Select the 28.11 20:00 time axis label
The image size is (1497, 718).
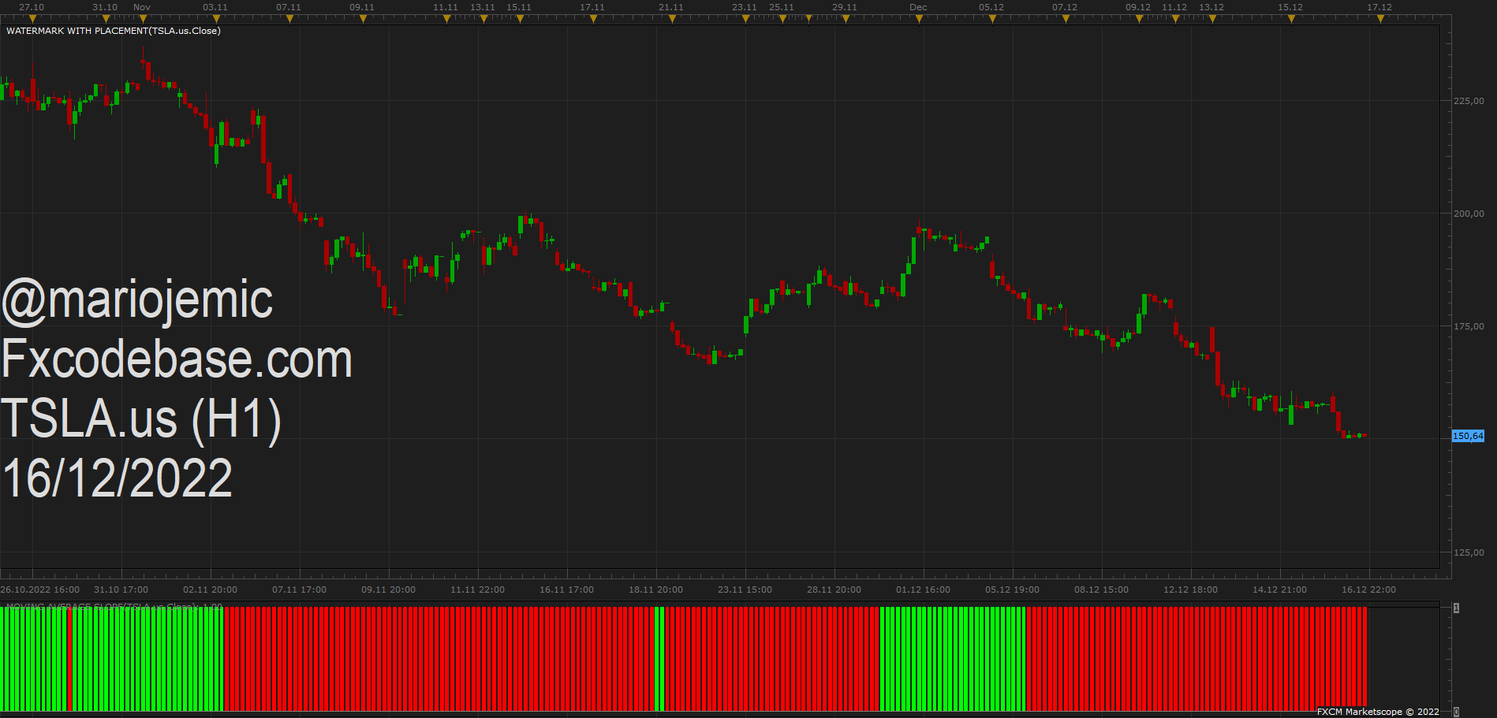[834, 590]
